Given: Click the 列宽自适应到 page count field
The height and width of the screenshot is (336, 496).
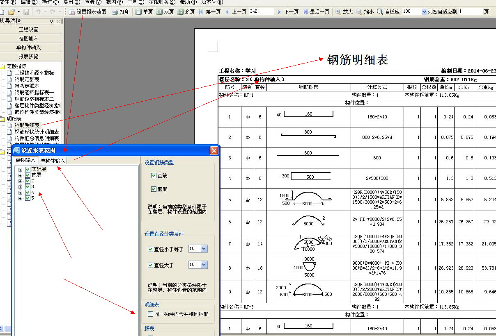Looking at the screenshot, I should click(x=470, y=12).
